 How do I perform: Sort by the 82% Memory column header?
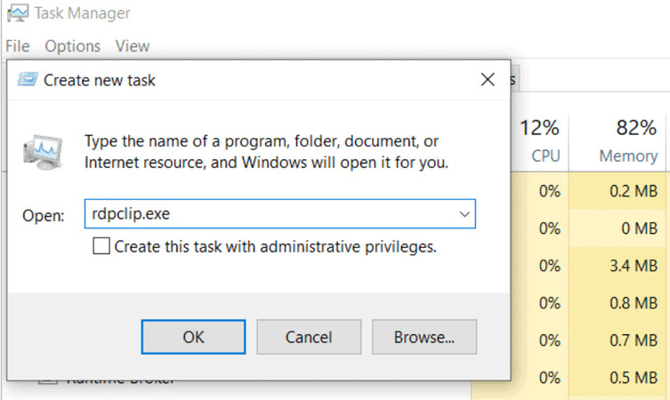pos(618,141)
